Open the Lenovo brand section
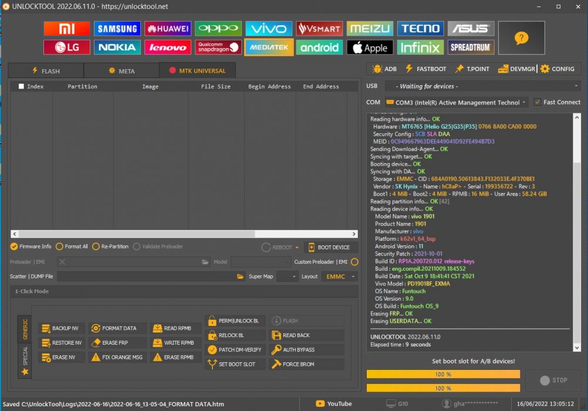 [x=168, y=48]
